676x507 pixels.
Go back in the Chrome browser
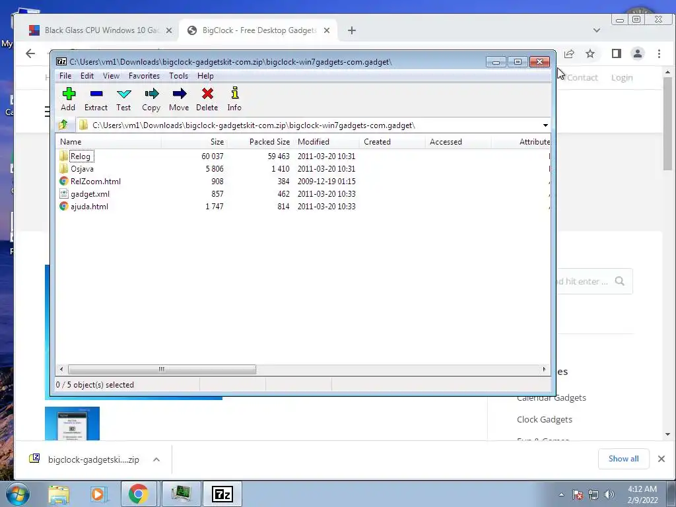(30, 53)
